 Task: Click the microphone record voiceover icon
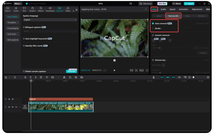(x=154, y=77)
